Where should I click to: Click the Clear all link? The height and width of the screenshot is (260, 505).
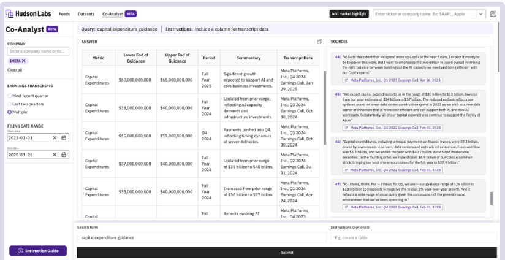(x=15, y=70)
